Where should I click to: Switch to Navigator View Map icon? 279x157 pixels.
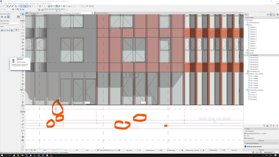[271, 15]
